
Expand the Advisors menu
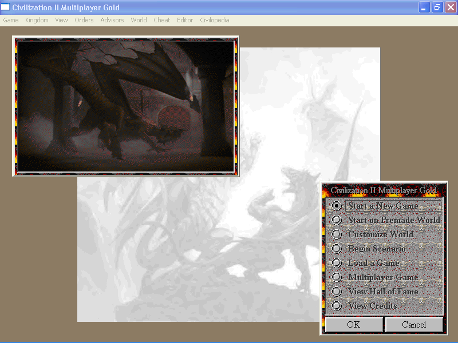112,20
